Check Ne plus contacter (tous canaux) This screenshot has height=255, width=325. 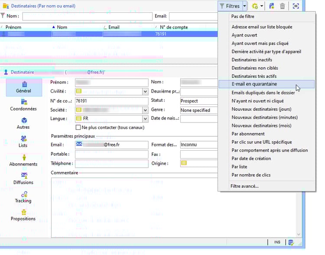(78, 127)
